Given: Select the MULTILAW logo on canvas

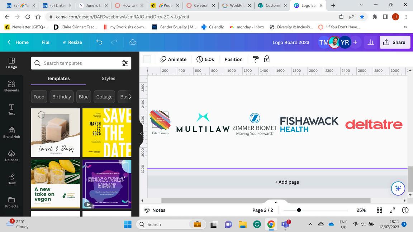Looking at the screenshot, I should (x=203, y=123).
